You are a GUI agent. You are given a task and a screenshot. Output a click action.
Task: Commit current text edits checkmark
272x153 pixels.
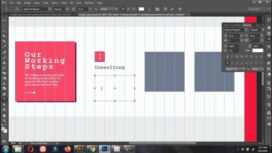(x=172, y=9)
